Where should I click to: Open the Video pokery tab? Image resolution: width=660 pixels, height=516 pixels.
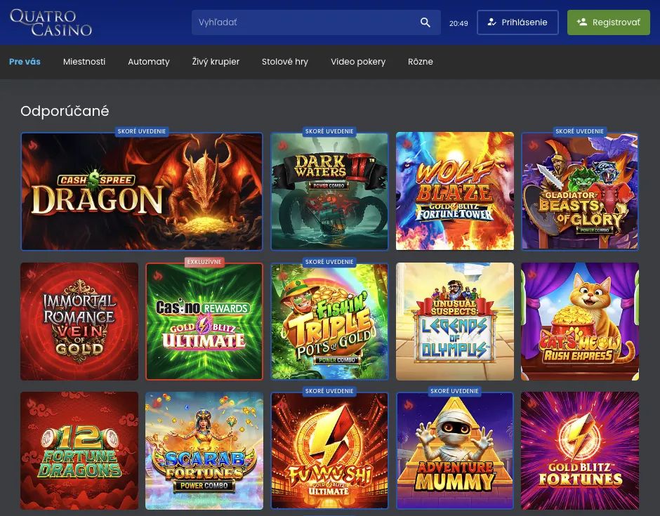tap(358, 62)
